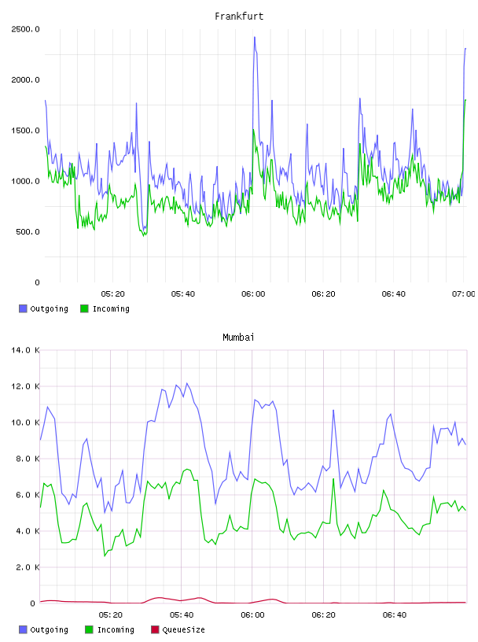This screenshot has height=642, width=478.
Task: Click the 2.0 K axis label in Mumbai chart
Action: click(28, 567)
